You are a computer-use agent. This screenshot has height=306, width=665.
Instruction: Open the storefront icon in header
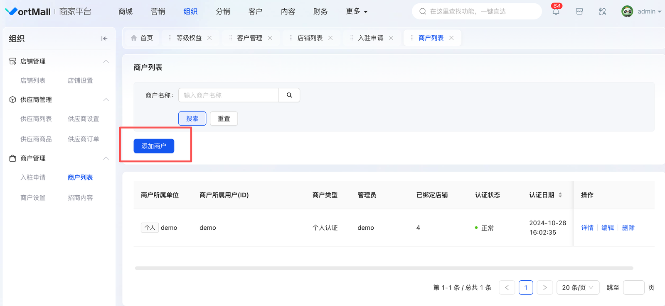click(579, 12)
